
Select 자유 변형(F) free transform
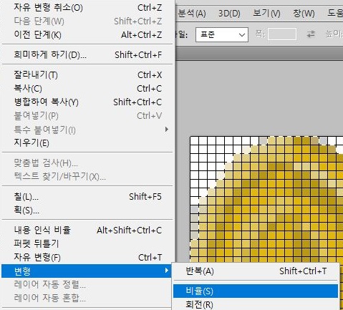pos(87,257)
